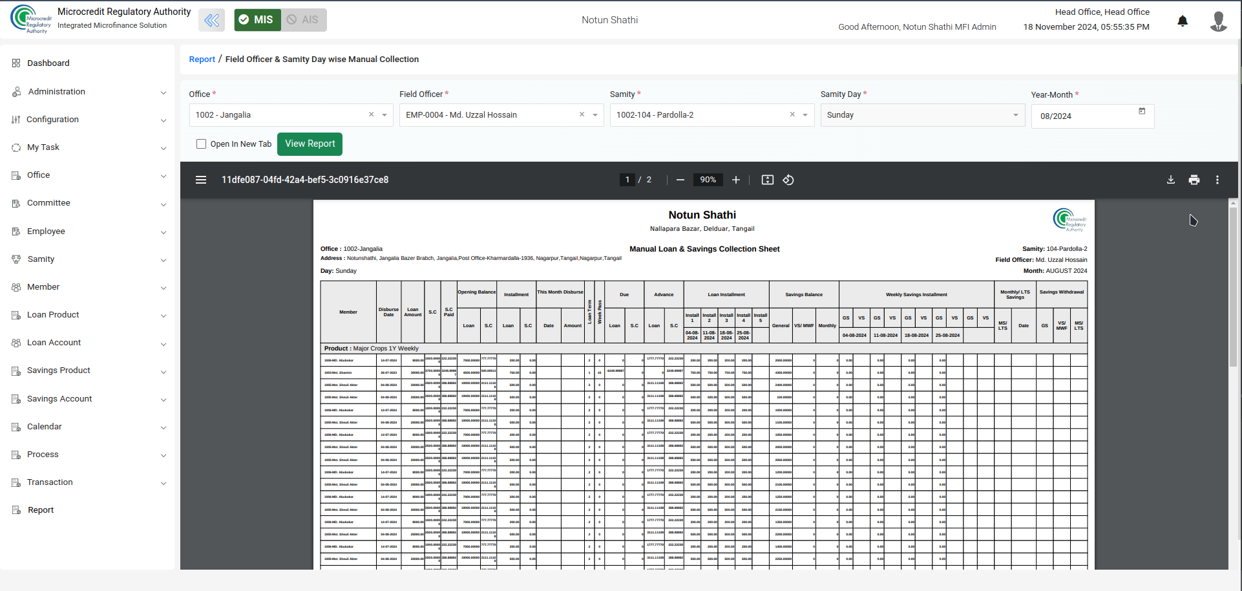The width and height of the screenshot is (1242, 591).
Task: Open the Samity dropdown
Action: tap(805, 115)
